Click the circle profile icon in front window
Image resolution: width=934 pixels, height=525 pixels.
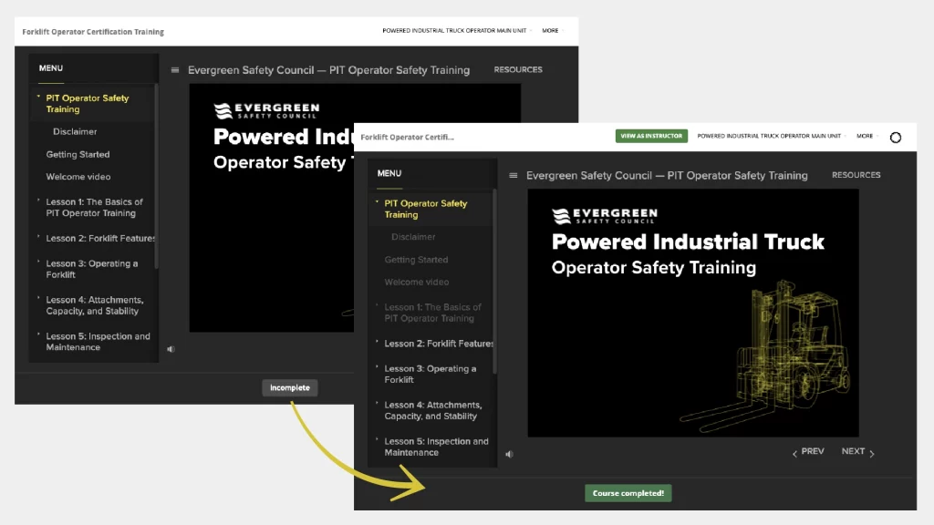tap(896, 138)
